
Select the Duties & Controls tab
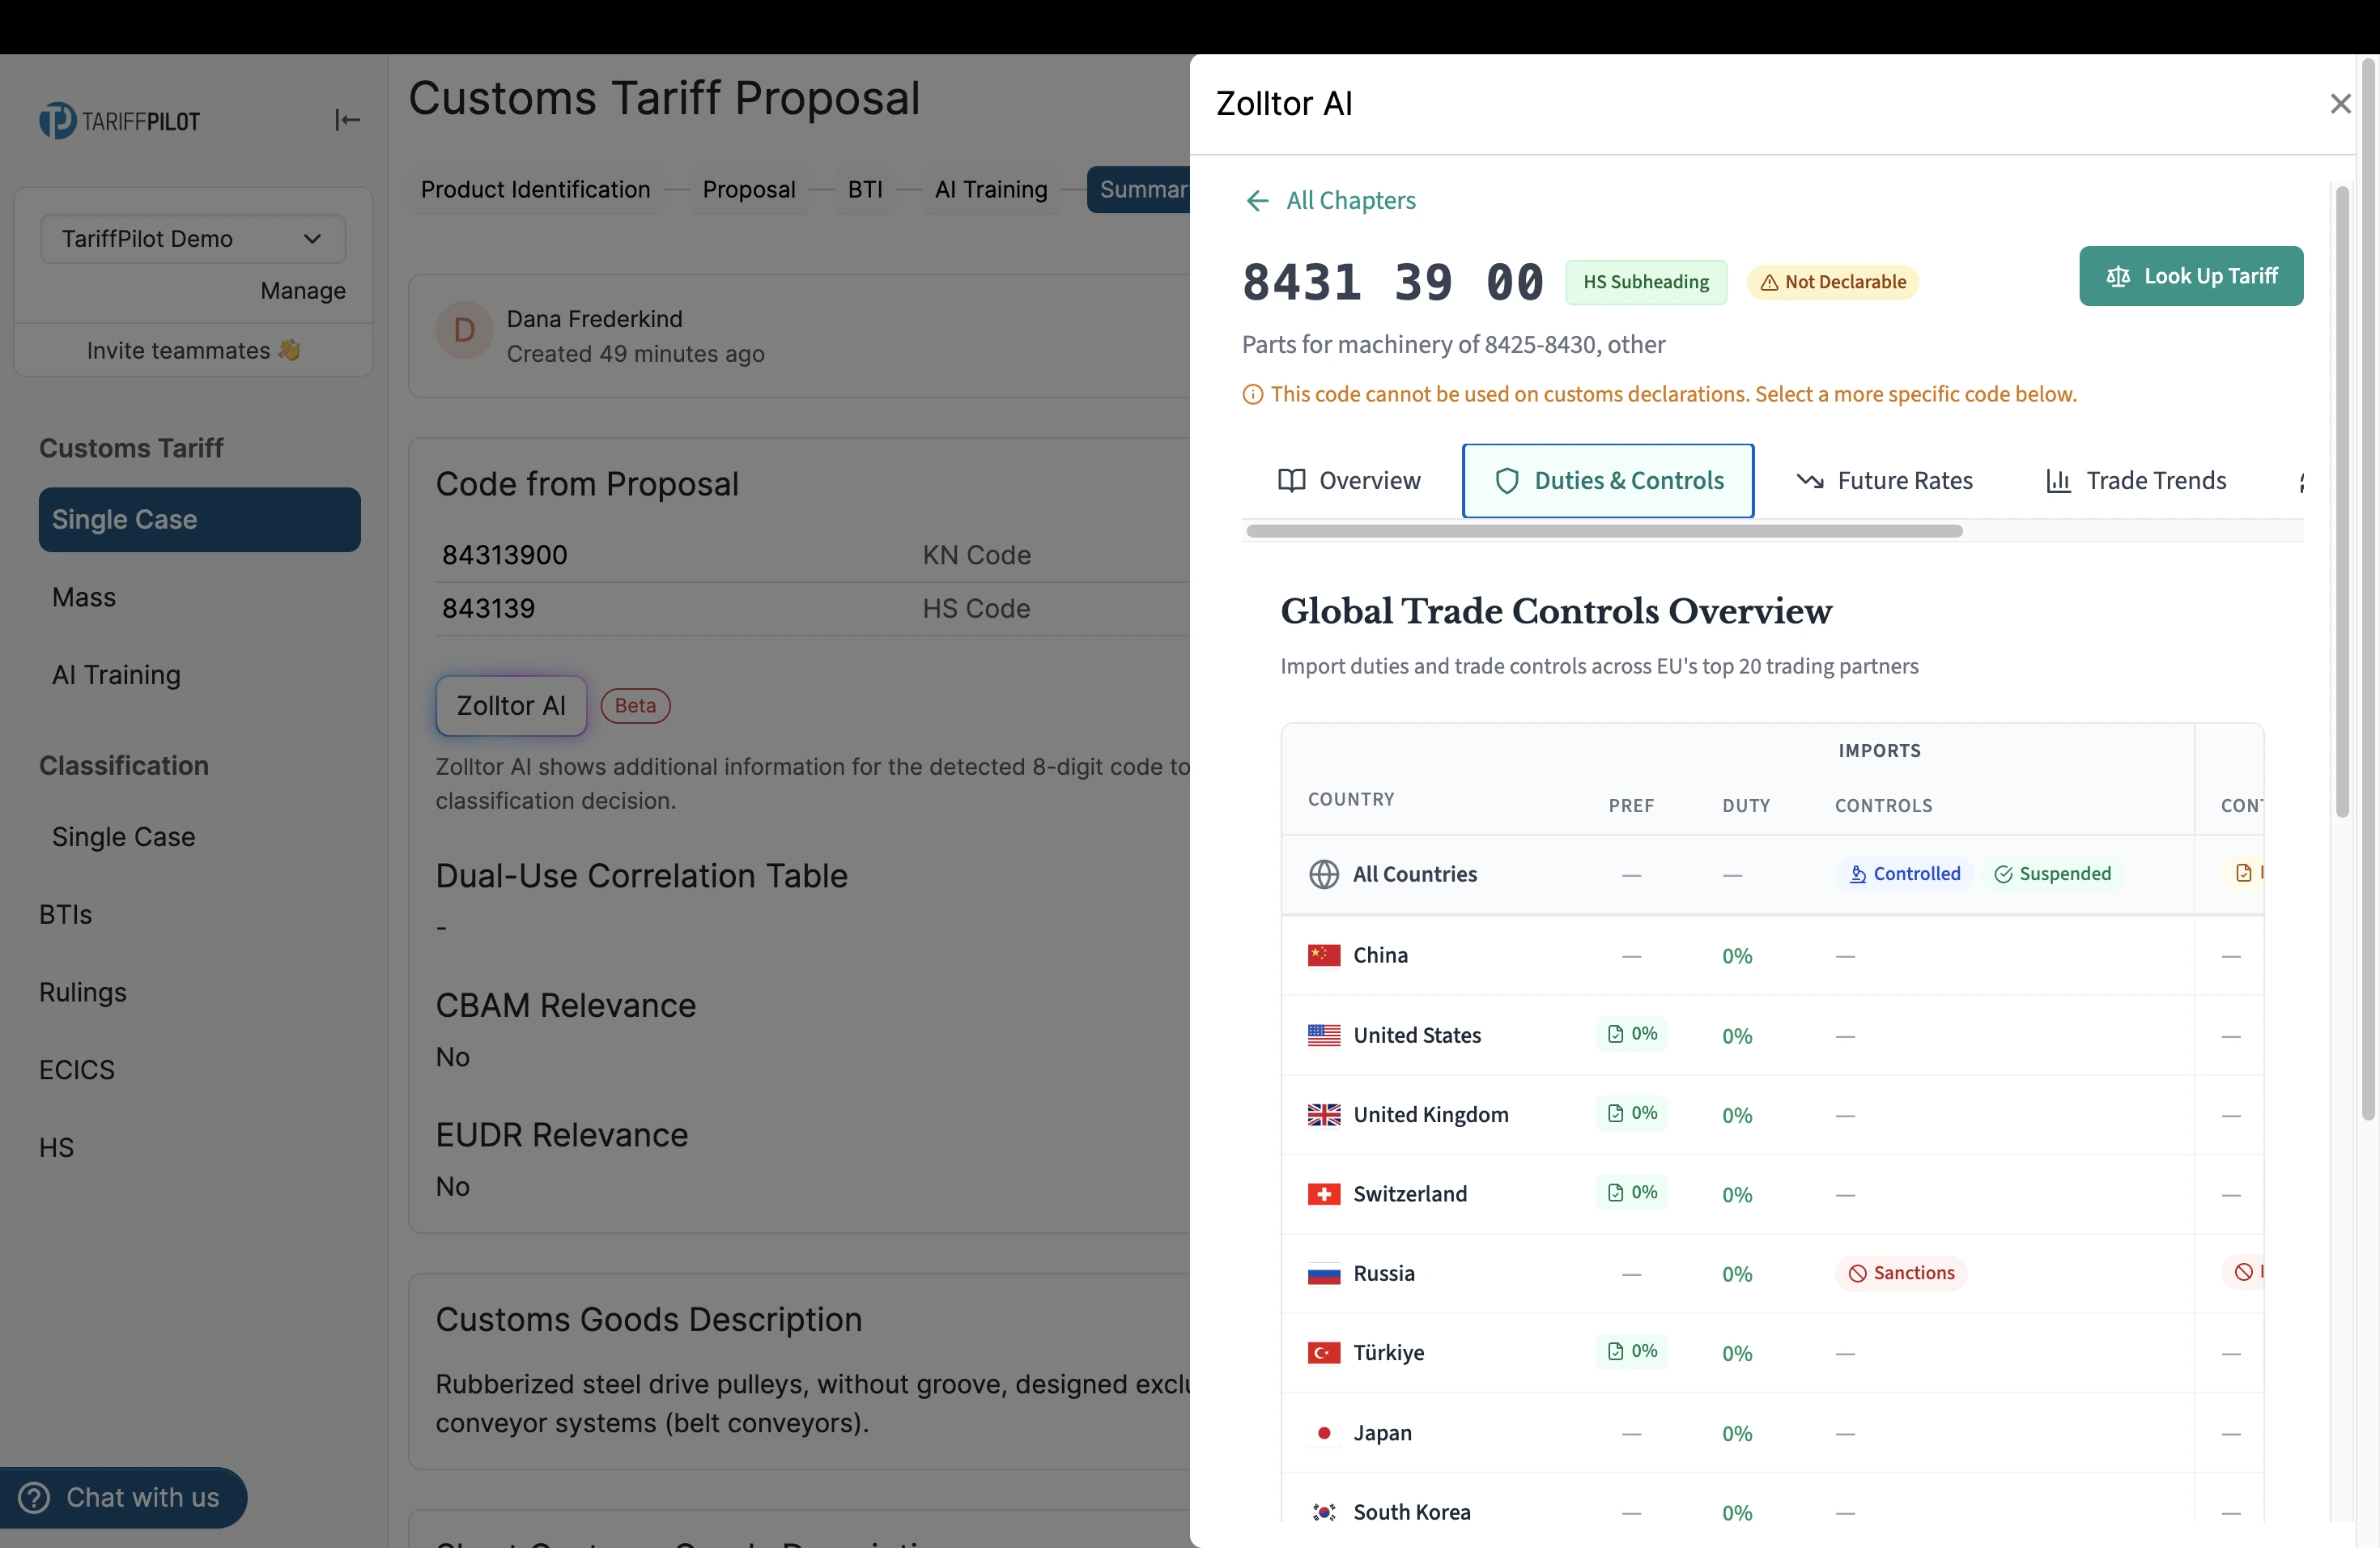point(1608,481)
